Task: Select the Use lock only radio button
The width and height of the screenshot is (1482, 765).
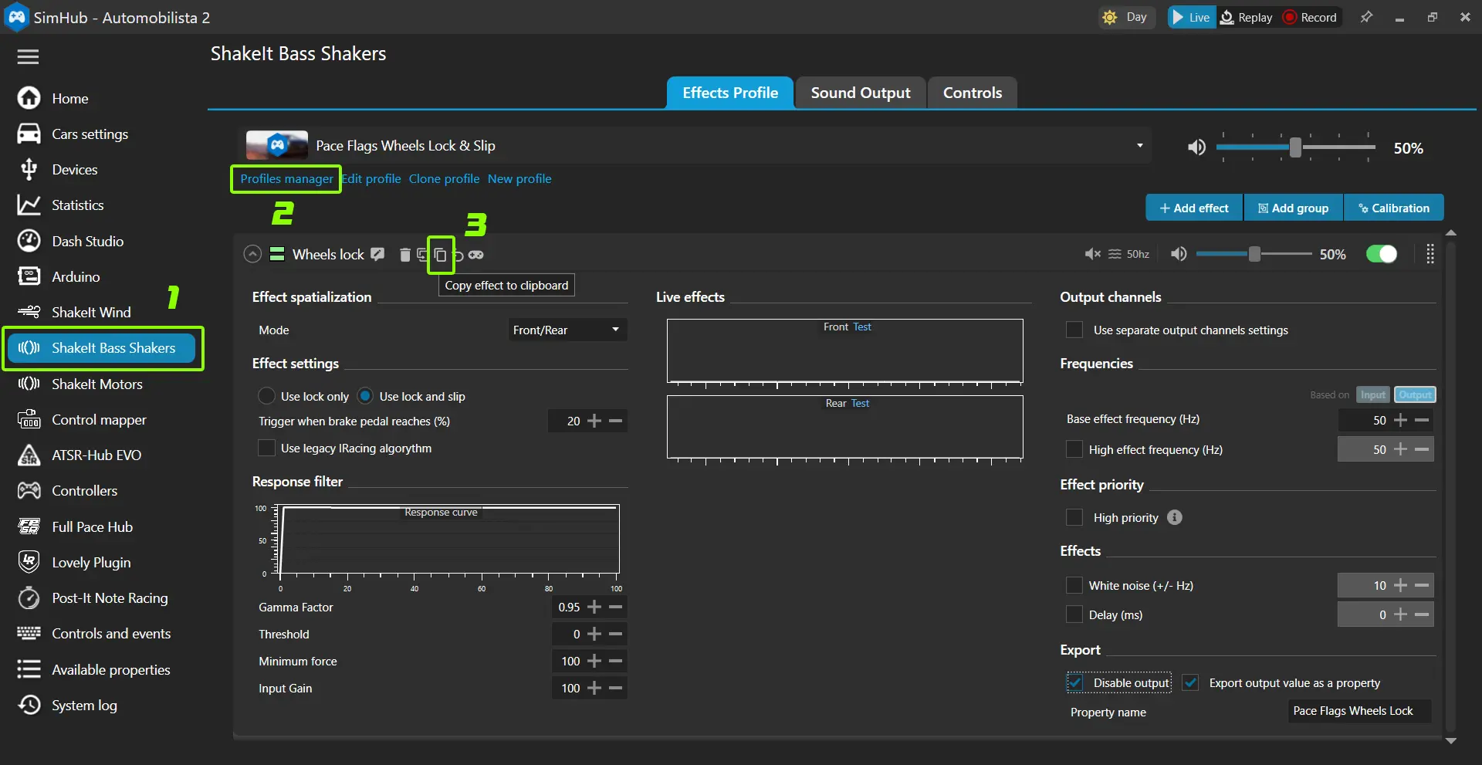Action: coord(266,396)
